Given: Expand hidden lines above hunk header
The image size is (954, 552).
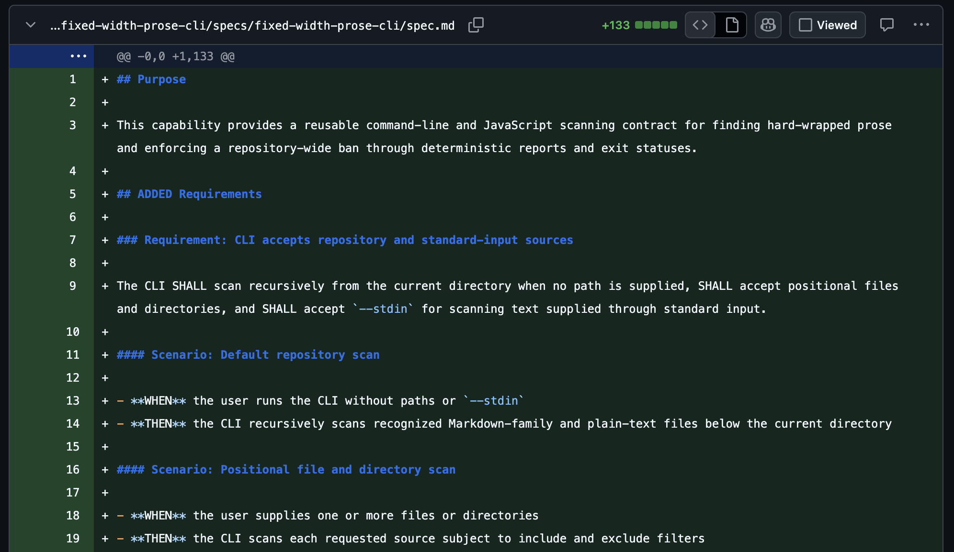Looking at the screenshot, I should pyautogui.click(x=51, y=56).
